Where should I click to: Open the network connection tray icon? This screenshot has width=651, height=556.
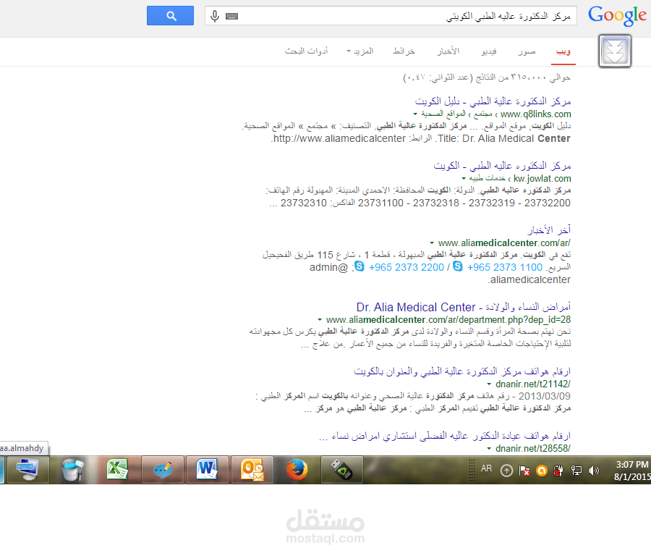click(576, 471)
